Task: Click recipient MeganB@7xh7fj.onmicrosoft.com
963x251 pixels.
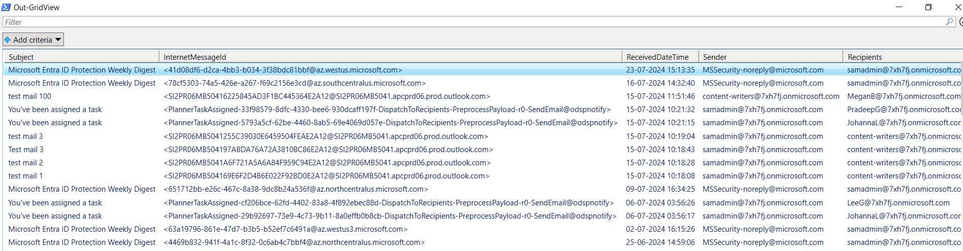Action: (904, 96)
